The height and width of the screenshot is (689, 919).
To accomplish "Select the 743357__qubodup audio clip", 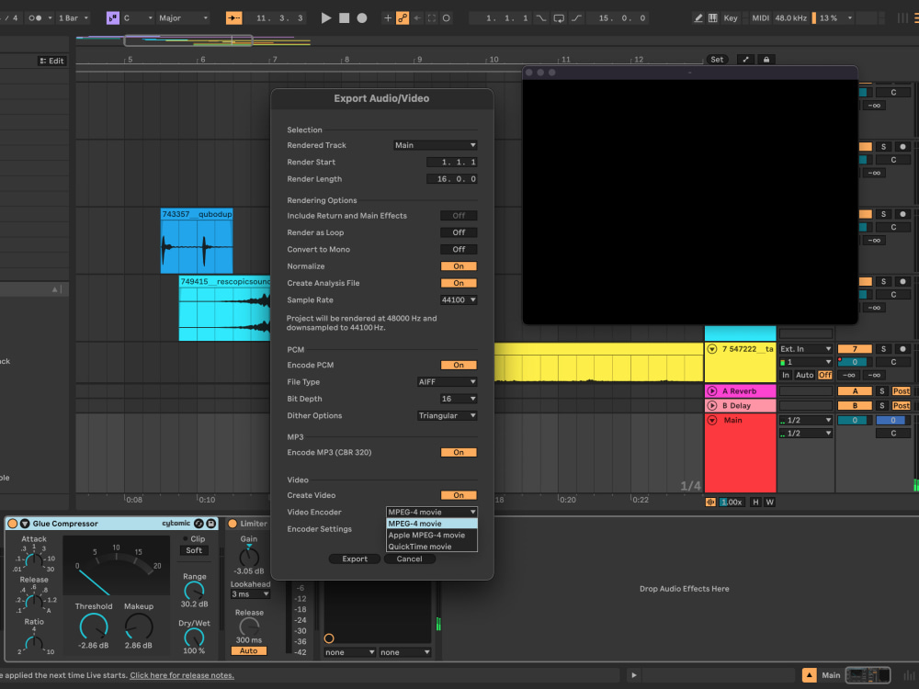I will tap(197, 242).
